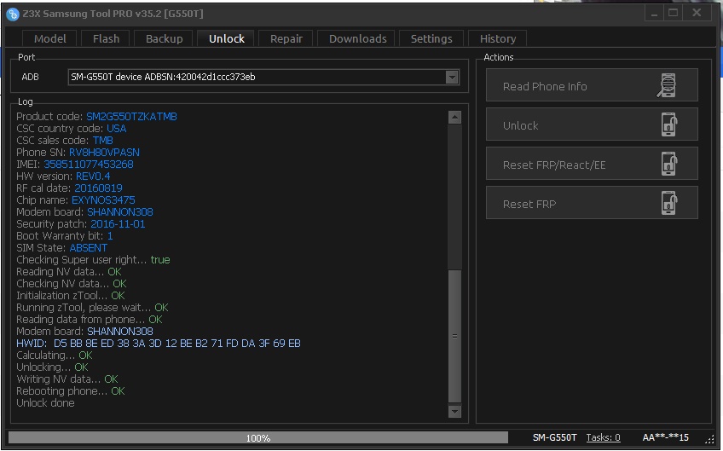The image size is (723, 451).
Task: Click the Rebooting phone OK line
Action: pyautogui.click(x=71, y=391)
